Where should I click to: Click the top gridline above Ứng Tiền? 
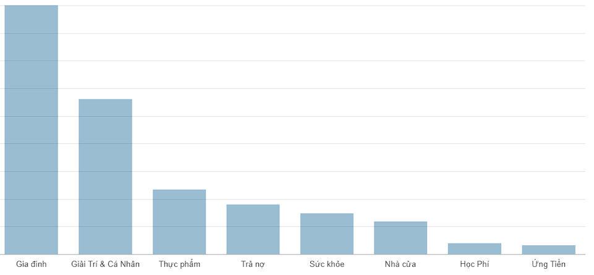click(x=548, y=6)
